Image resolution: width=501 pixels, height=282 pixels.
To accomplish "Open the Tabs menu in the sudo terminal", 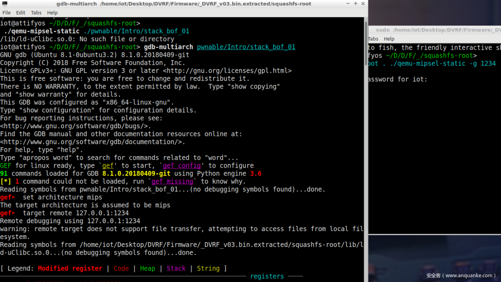I will 373,39.
